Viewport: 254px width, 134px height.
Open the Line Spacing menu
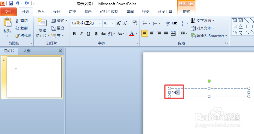pos(185,23)
